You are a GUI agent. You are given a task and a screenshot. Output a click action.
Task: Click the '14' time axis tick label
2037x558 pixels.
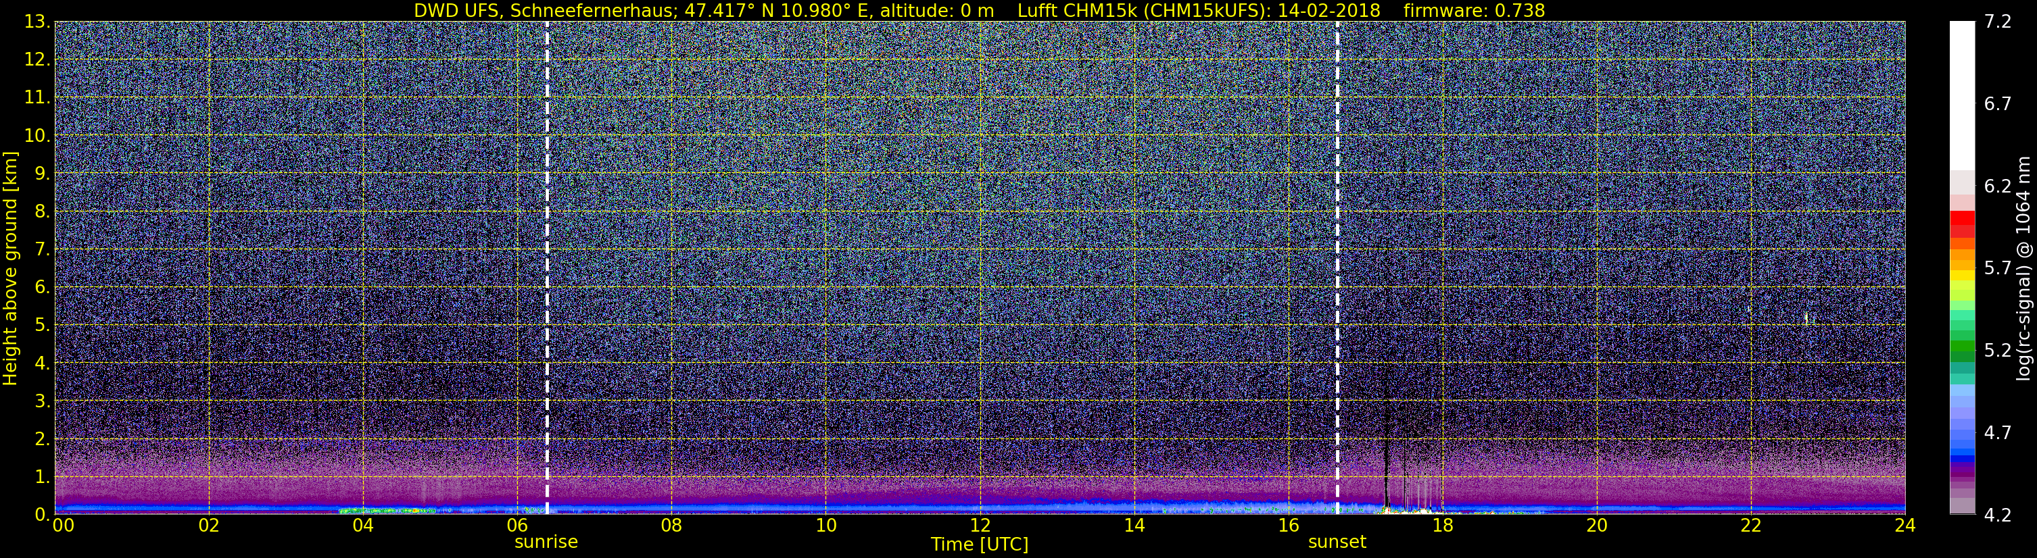(1134, 526)
